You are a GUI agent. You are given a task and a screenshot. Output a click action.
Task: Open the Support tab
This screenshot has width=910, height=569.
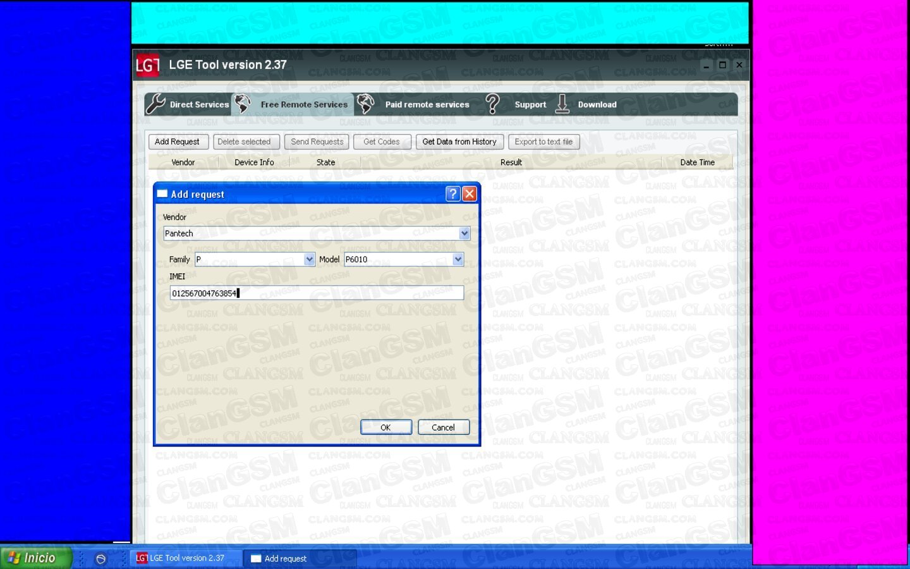coord(530,104)
